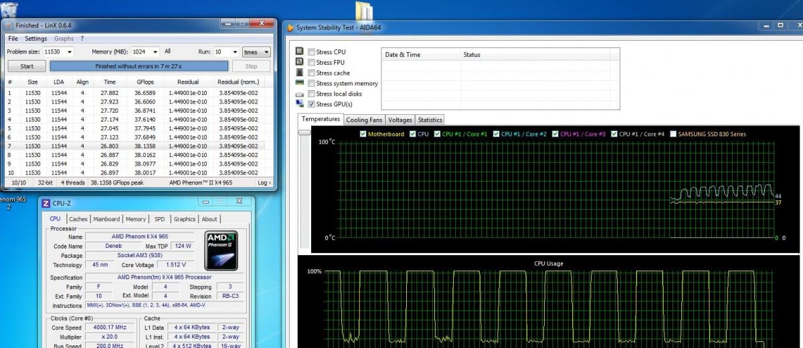Select the Temperatures tab in AIDA64
Viewport: 803px width, 348px height.
[321, 119]
